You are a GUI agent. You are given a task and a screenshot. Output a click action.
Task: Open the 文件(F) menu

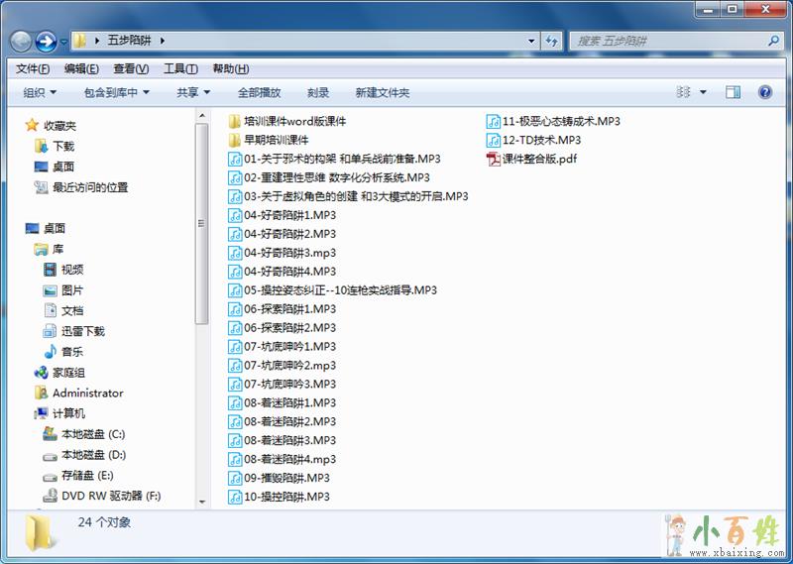pyautogui.click(x=33, y=68)
